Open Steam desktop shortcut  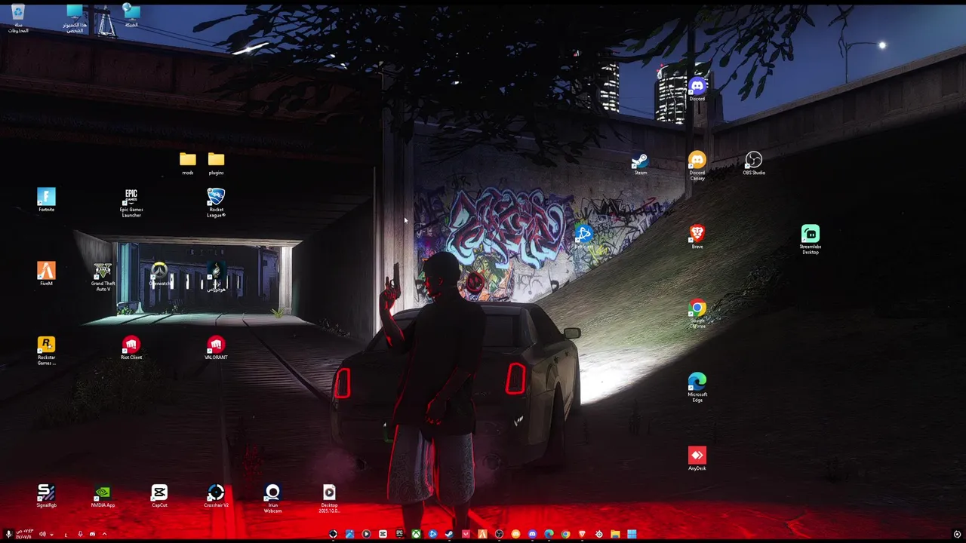point(640,163)
